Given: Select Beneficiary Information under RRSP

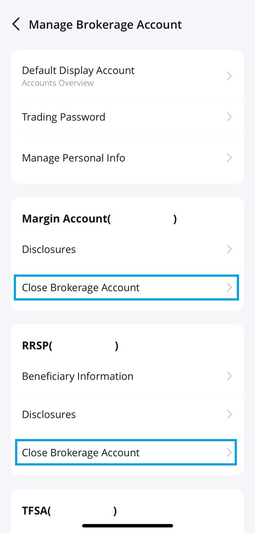Looking at the screenshot, I should point(127,376).
